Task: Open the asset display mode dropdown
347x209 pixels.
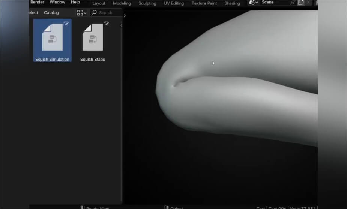Action: coord(81,13)
